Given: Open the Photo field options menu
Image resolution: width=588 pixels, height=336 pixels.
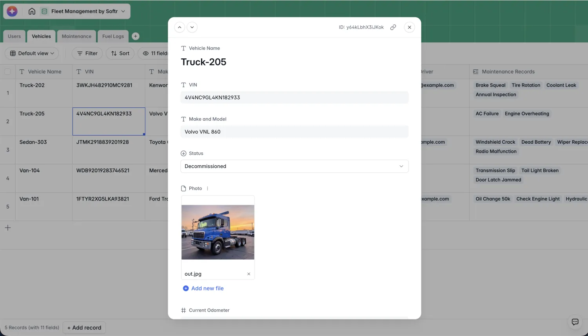Looking at the screenshot, I should (x=207, y=188).
